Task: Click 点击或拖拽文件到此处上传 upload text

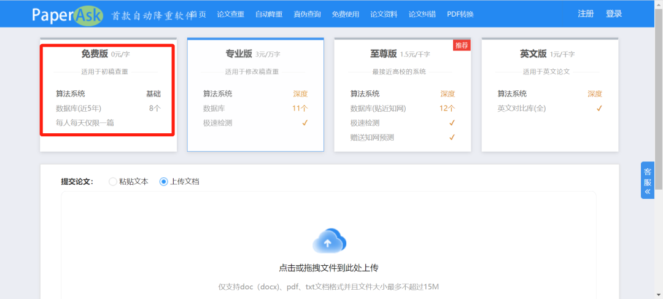Action: 328,268
